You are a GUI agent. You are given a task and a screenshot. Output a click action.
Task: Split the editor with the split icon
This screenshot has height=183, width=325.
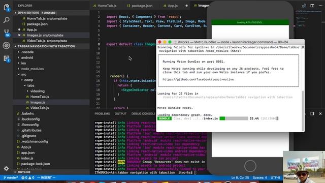(312, 6)
